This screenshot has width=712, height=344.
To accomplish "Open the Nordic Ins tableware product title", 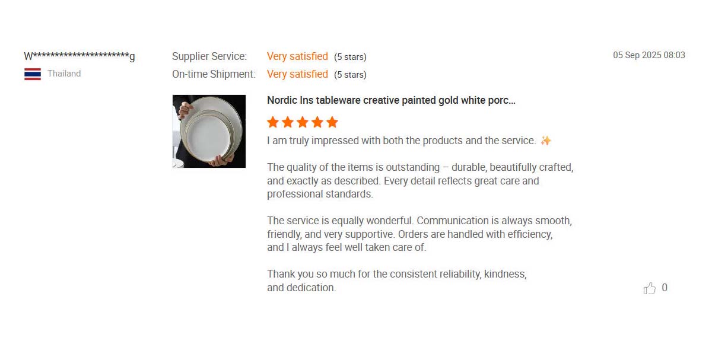I will [391, 100].
